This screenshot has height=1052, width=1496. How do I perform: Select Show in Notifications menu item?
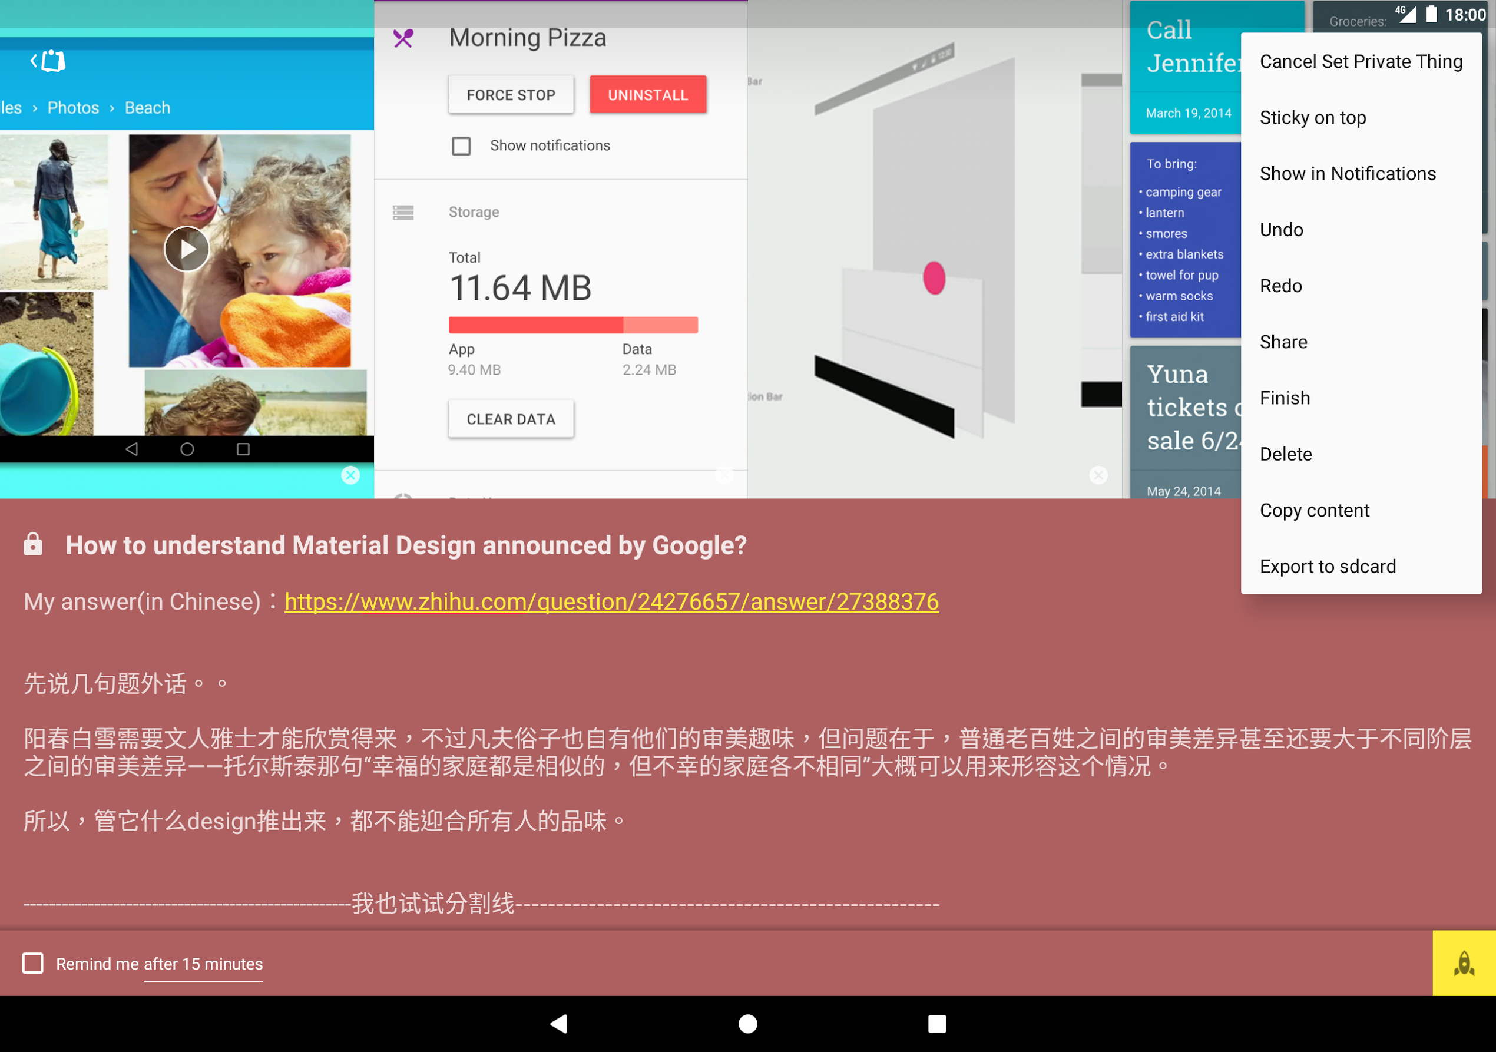tap(1347, 173)
